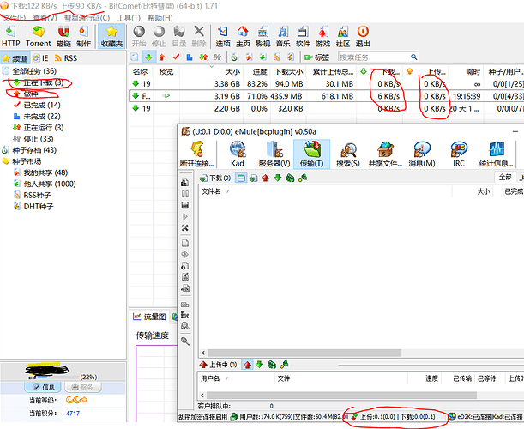This screenshot has height=429, width=524.
Task: Open 共享文件 shared files in eMule
Action: tap(385, 154)
